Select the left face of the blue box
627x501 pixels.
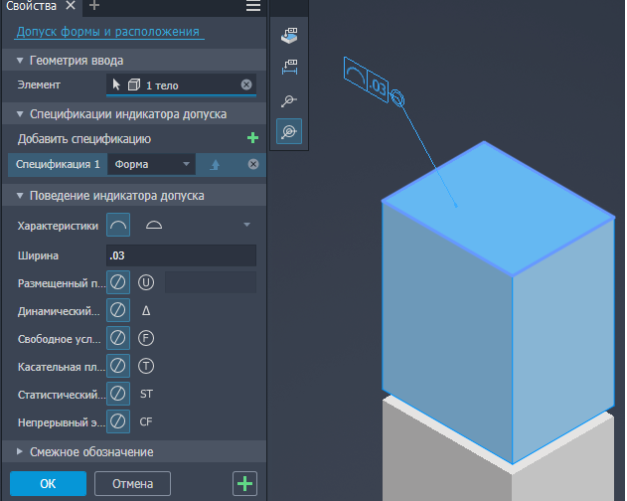(x=447, y=332)
